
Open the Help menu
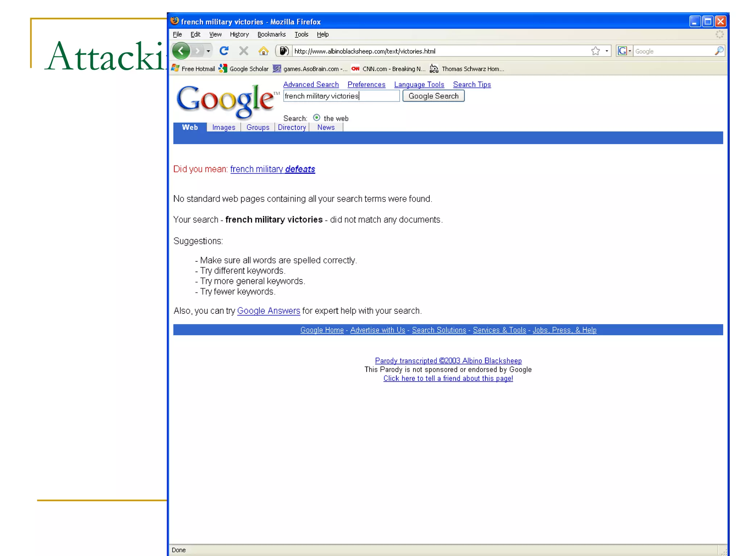(322, 34)
